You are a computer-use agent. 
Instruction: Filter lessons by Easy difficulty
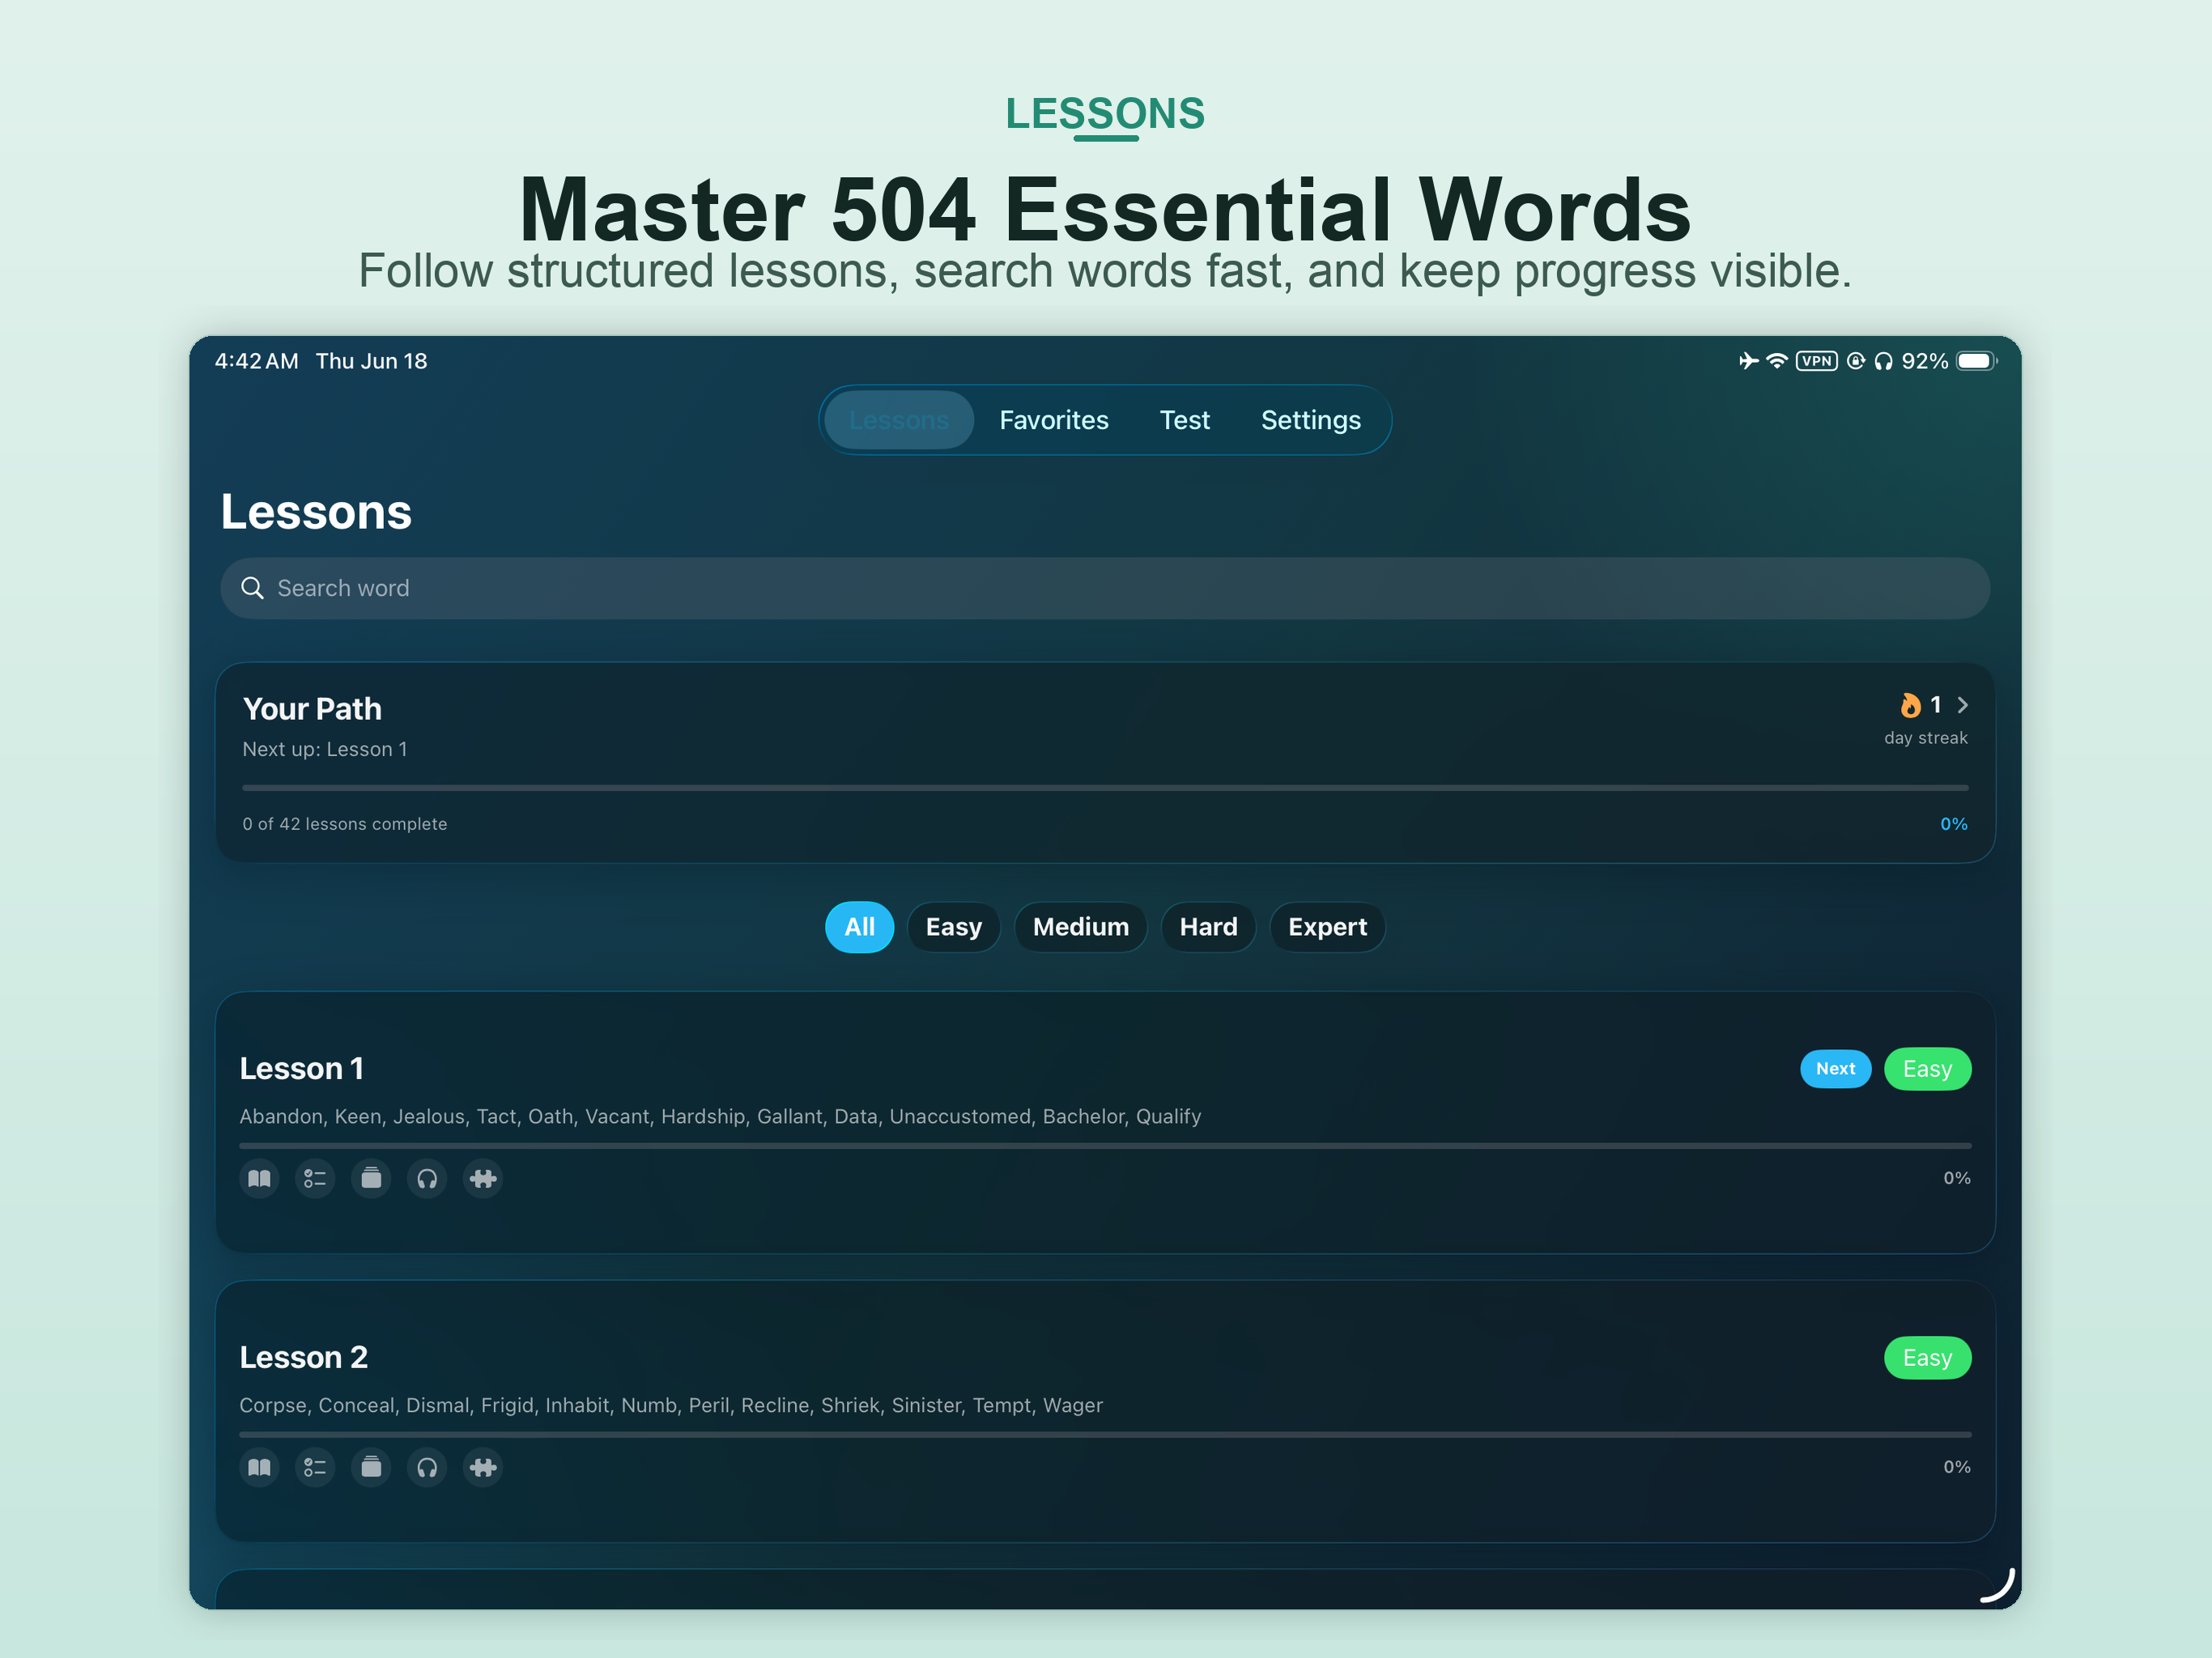953,927
